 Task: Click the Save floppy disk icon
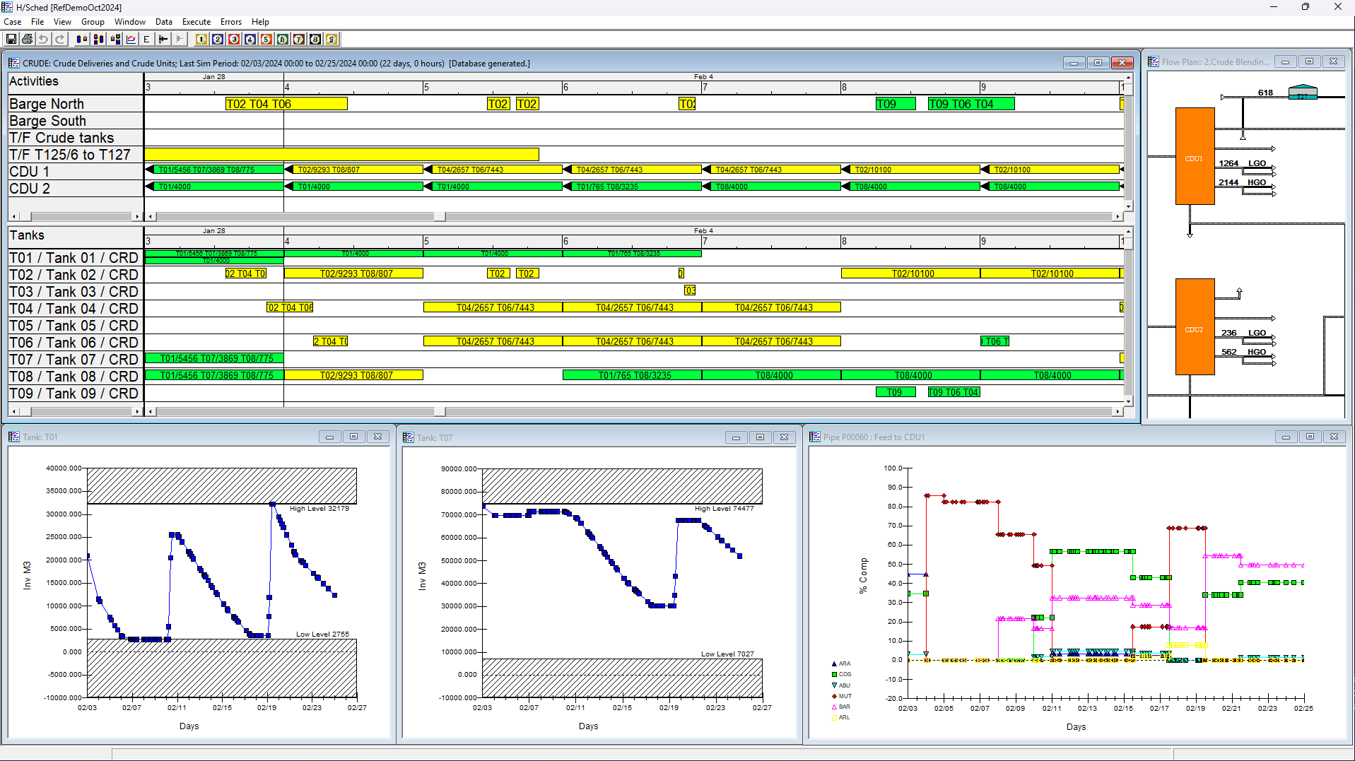click(x=11, y=40)
